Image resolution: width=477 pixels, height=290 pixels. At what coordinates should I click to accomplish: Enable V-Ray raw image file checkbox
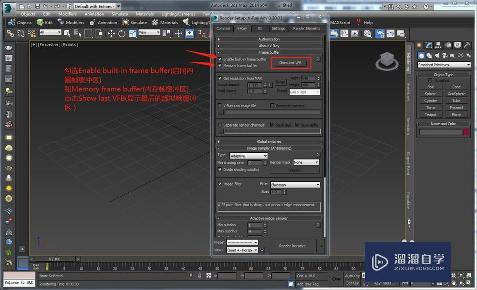coord(219,106)
